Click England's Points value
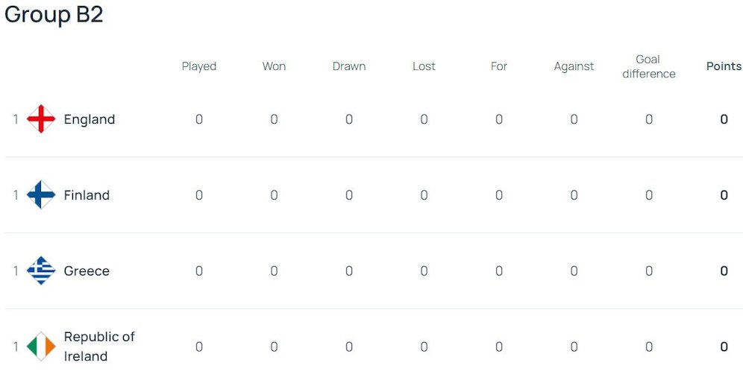The width and height of the screenshot is (743, 371). (x=724, y=119)
